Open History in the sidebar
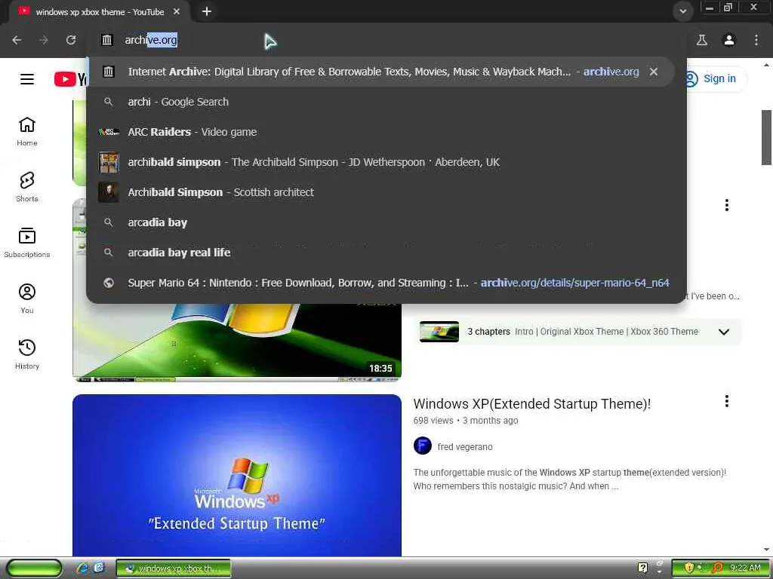The width and height of the screenshot is (773, 579). pyautogui.click(x=27, y=354)
